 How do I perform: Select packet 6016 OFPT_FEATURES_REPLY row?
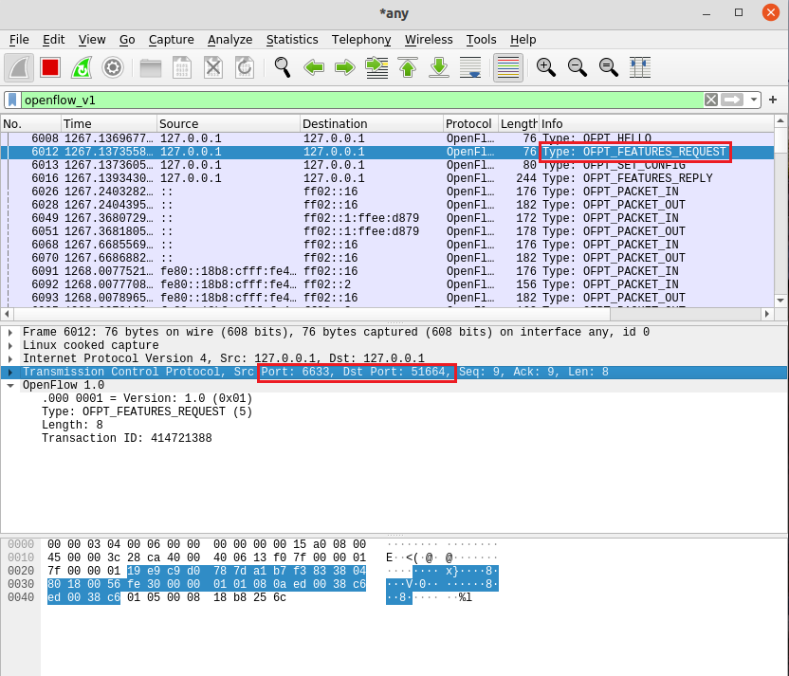(387, 178)
